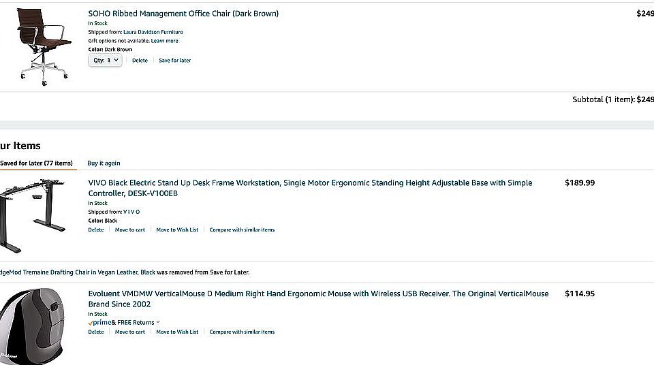This screenshot has height=365, width=654.
Task: Visit the Laura Davidson Furniture seller link
Action: coord(153,32)
